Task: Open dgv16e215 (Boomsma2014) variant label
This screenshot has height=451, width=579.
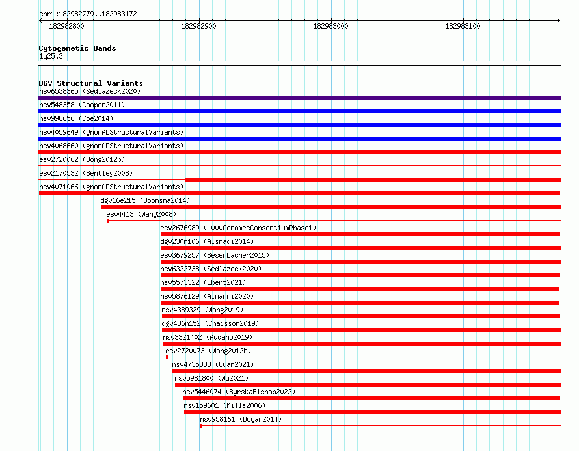Action: tap(145, 200)
